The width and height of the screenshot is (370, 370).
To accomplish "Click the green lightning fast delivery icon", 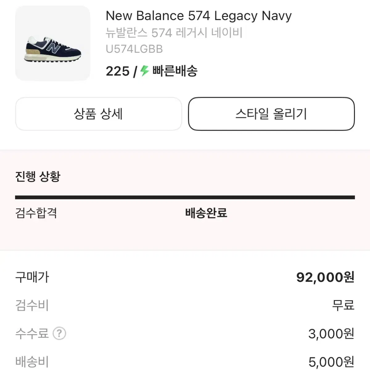I will pyautogui.click(x=145, y=71).
